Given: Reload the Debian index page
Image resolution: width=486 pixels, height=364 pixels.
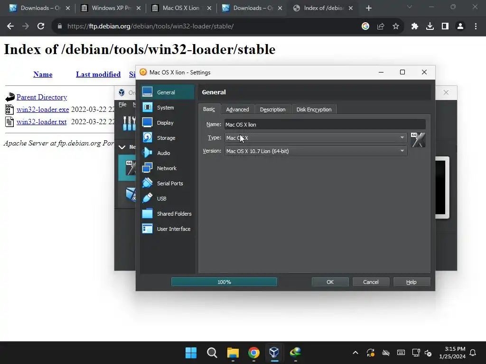Looking at the screenshot, I should [x=41, y=27].
